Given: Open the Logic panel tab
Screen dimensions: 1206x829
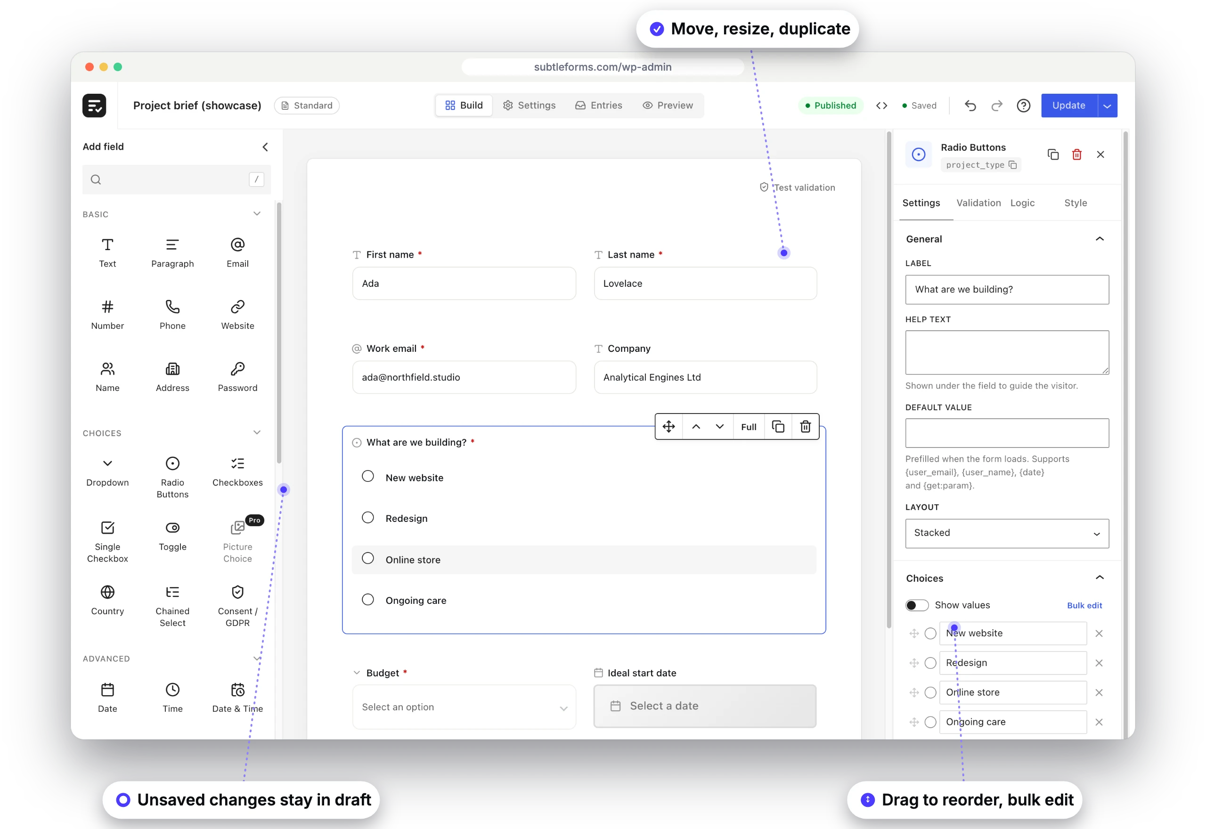Looking at the screenshot, I should pos(1022,203).
